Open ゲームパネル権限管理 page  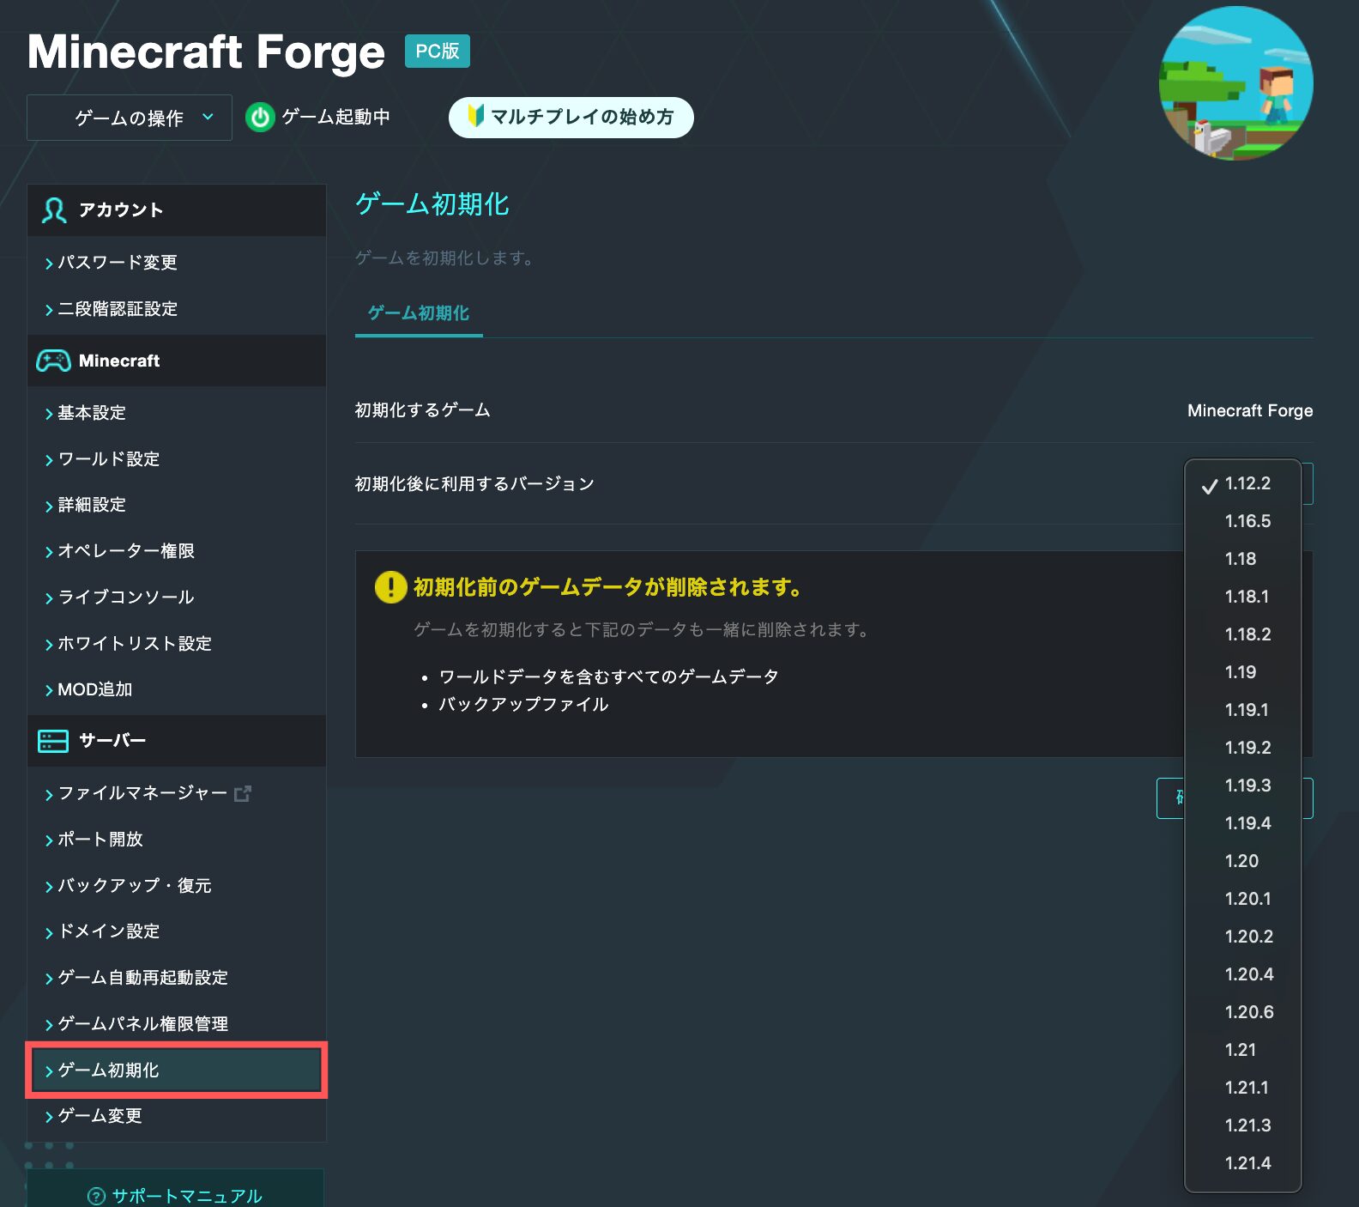pyautogui.click(x=142, y=1024)
